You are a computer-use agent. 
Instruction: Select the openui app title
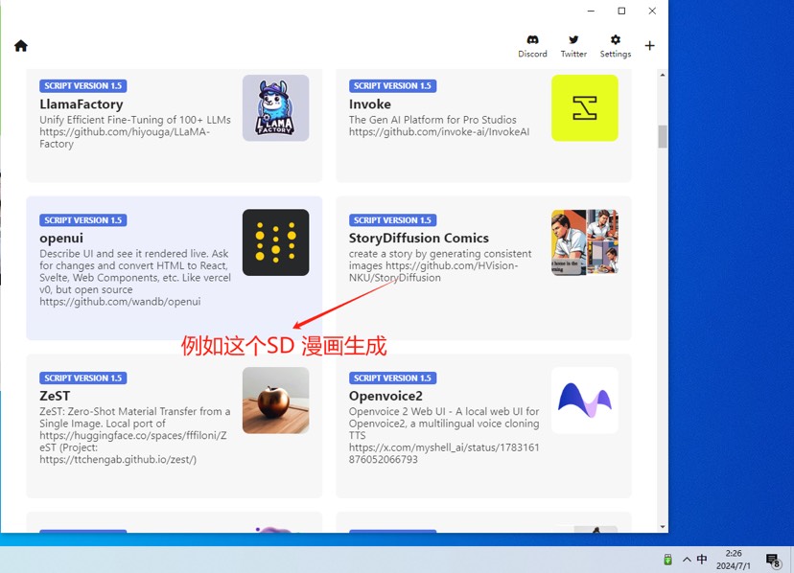click(x=63, y=238)
